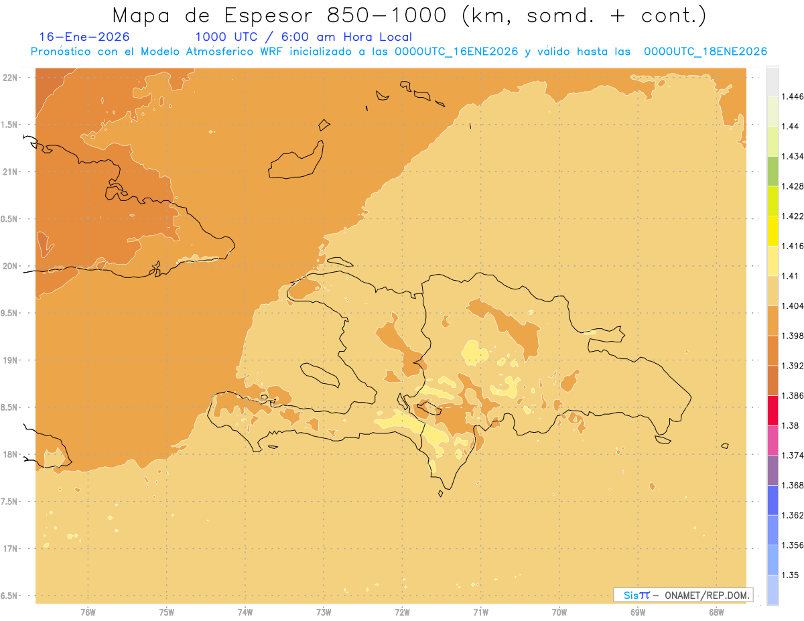Select the legend value '1.35'
The image size is (804, 621).
click(x=790, y=575)
